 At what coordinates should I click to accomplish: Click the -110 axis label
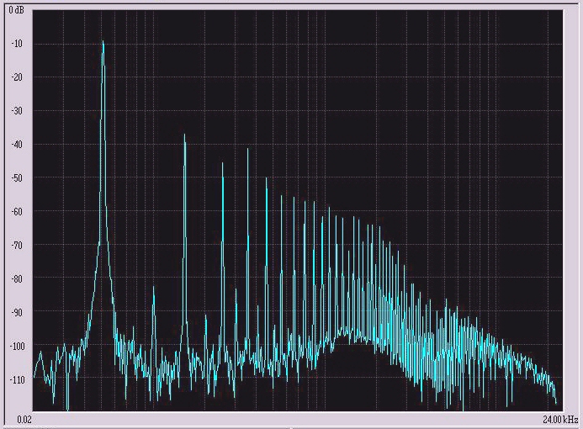tap(17, 380)
